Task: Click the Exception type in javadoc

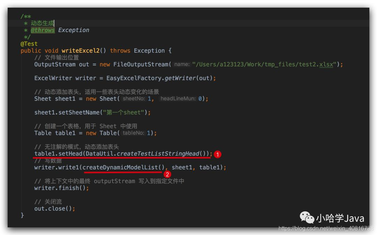Action: tap(74, 30)
